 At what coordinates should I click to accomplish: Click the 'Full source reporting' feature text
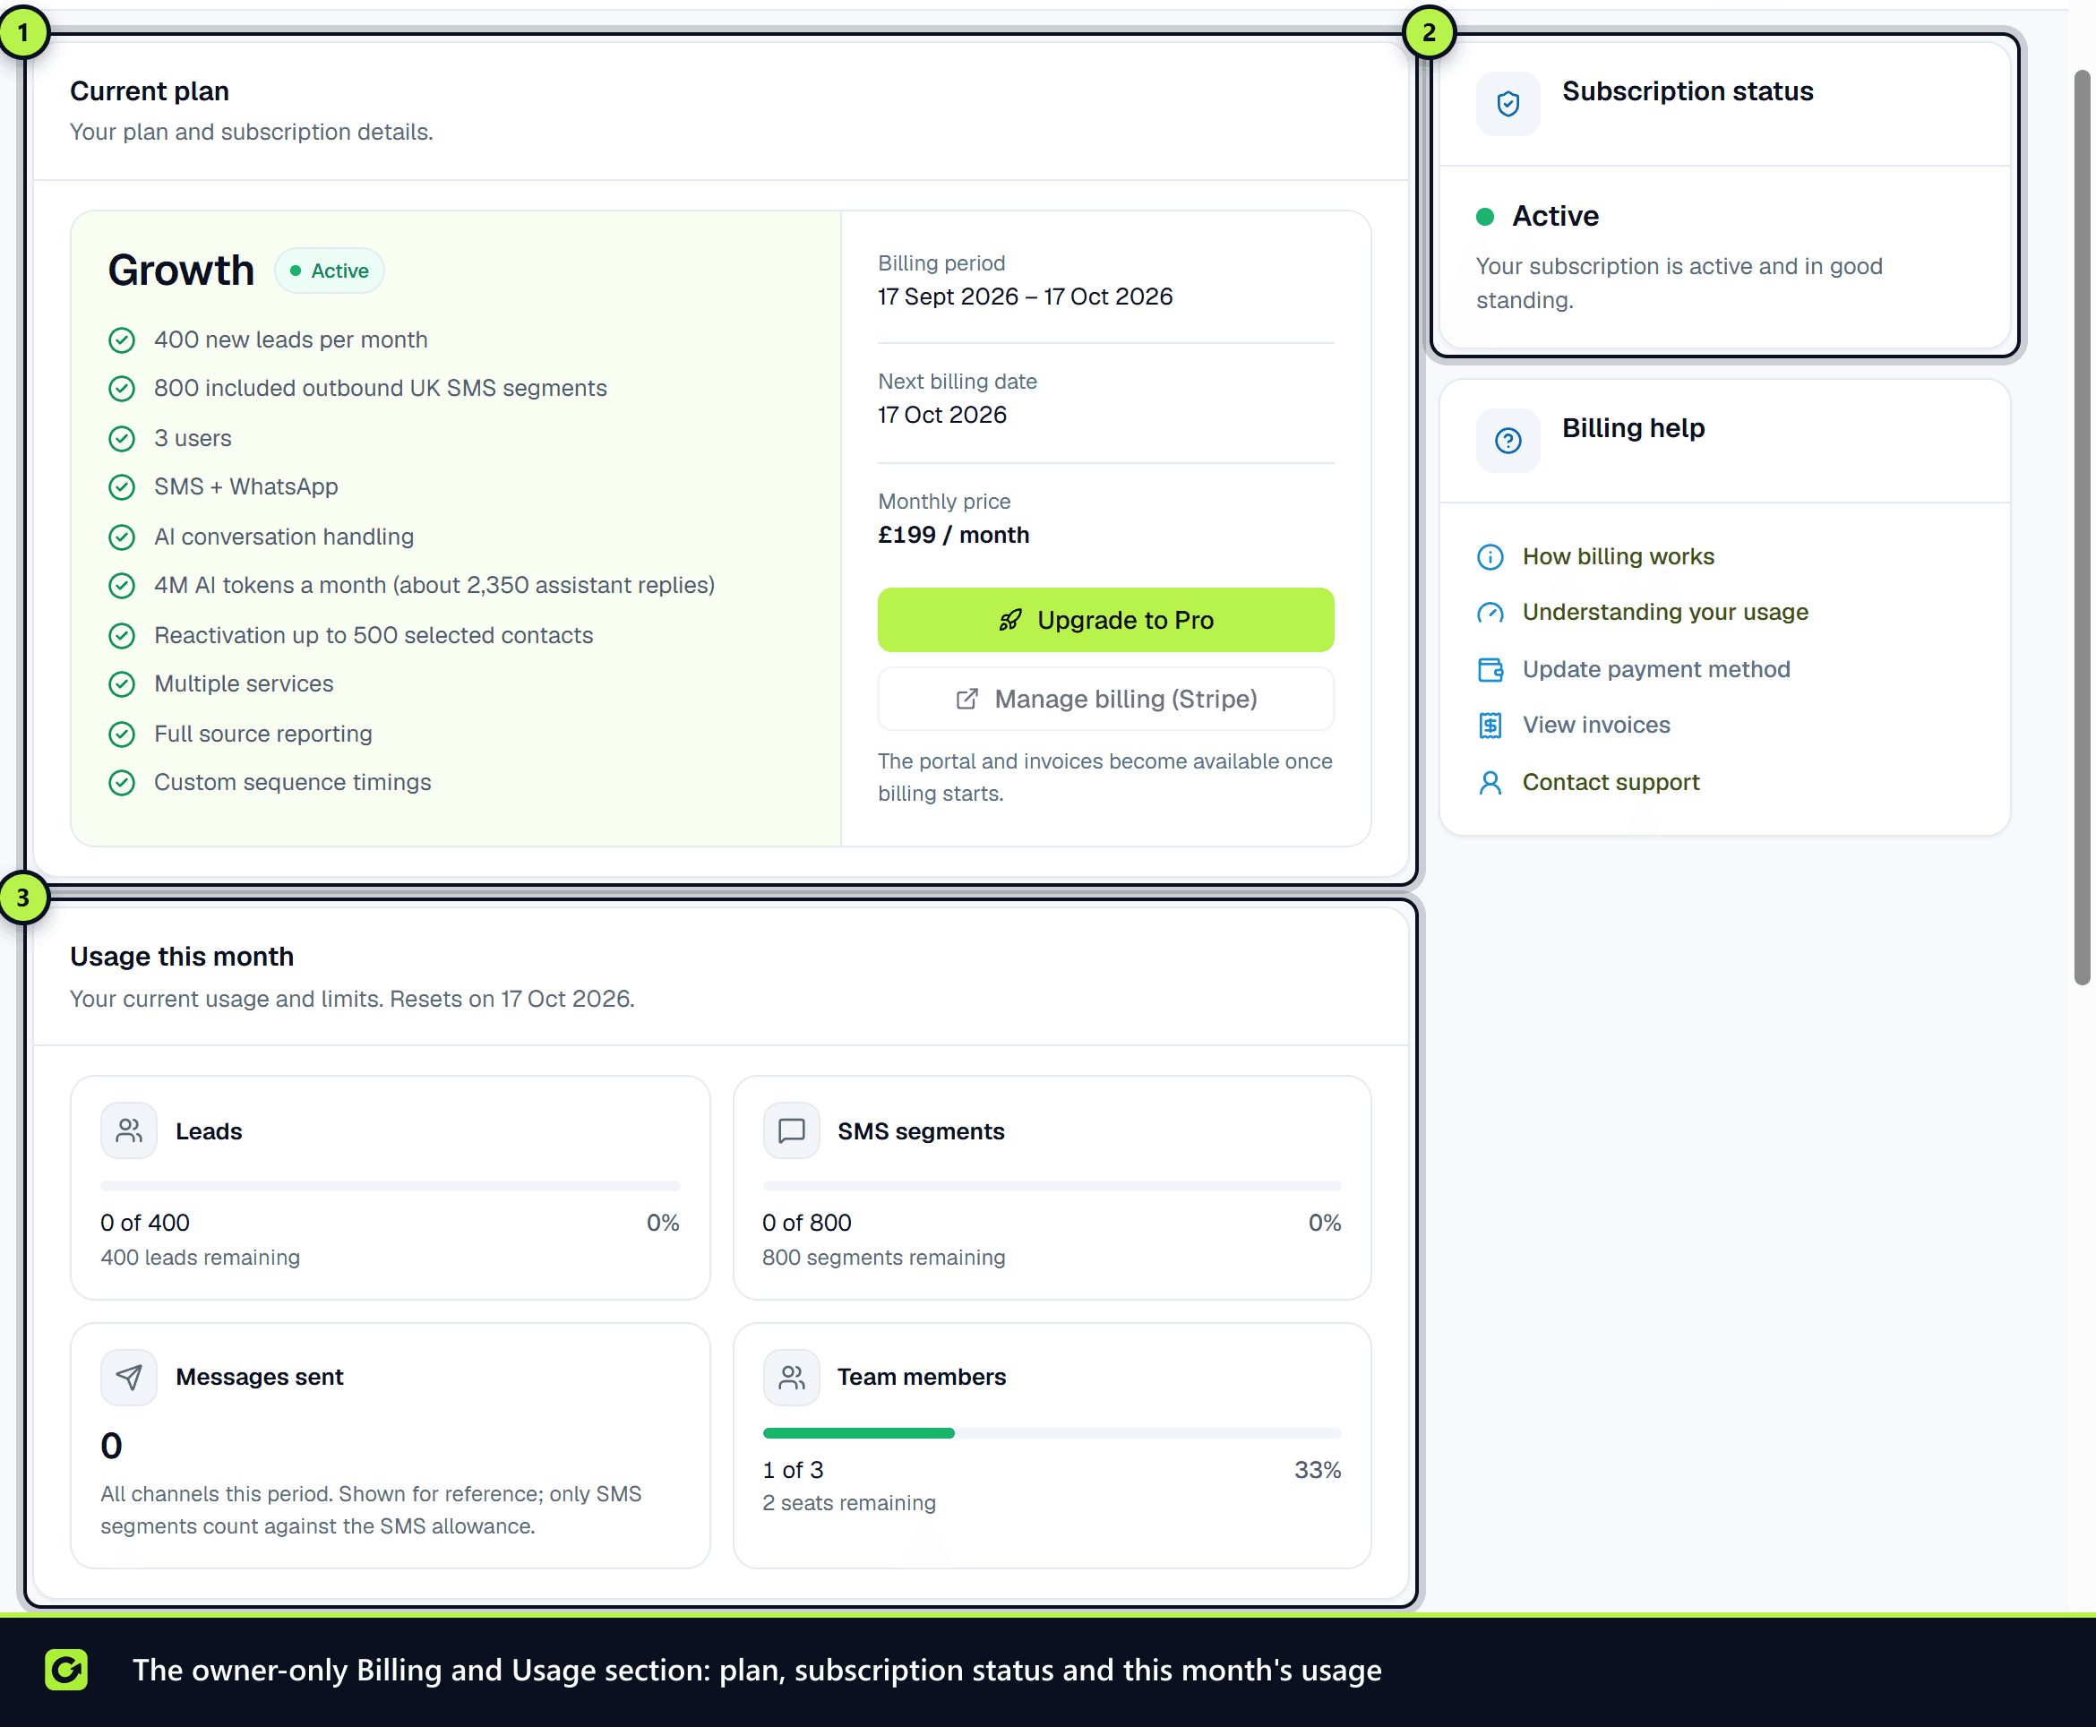tap(262, 735)
